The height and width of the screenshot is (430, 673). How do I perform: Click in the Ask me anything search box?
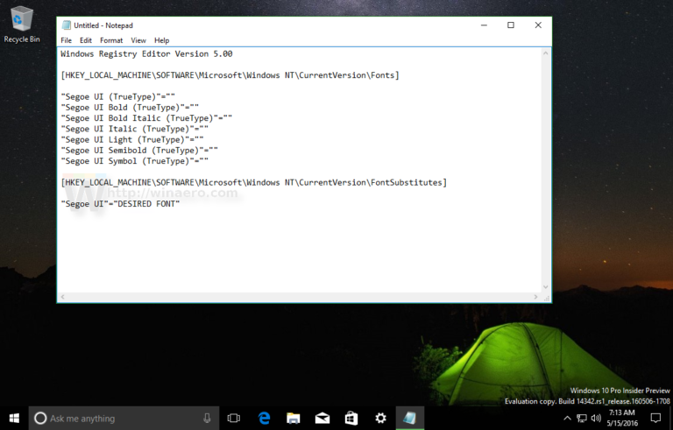click(124, 418)
